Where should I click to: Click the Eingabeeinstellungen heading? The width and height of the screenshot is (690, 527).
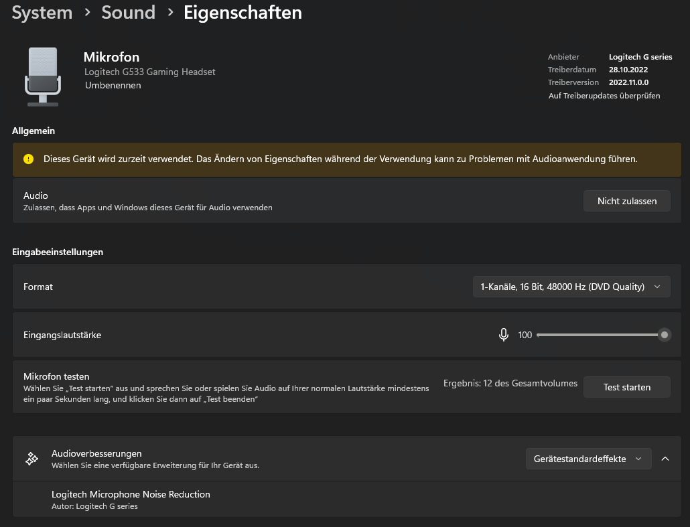58,252
